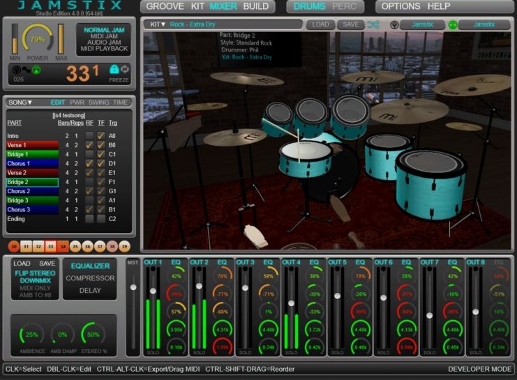Viewport: 517px width, 380px height.
Task: Select bar marker 30
Action: point(14,246)
